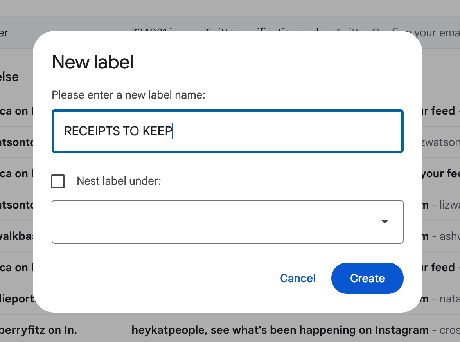Click the Create button
The width and height of the screenshot is (460, 342).
[x=367, y=278]
